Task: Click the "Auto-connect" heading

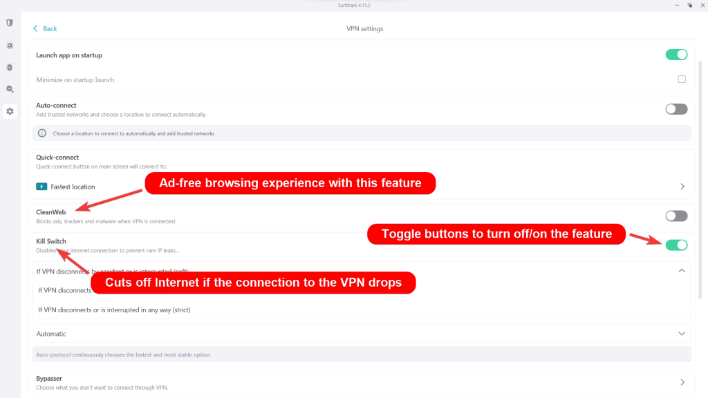Action: click(x=56, y=105)
